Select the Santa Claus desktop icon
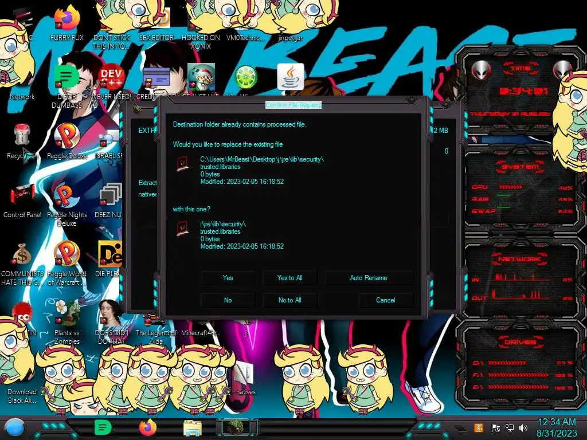This screenshot has height=440, width=587. click(x=201, y=77)
